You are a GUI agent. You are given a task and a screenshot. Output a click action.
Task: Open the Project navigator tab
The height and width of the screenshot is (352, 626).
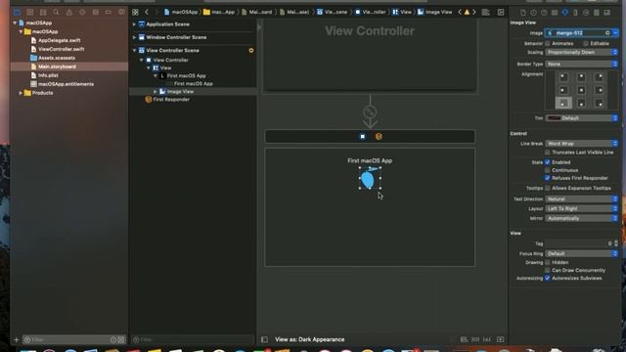coord(17,13)
